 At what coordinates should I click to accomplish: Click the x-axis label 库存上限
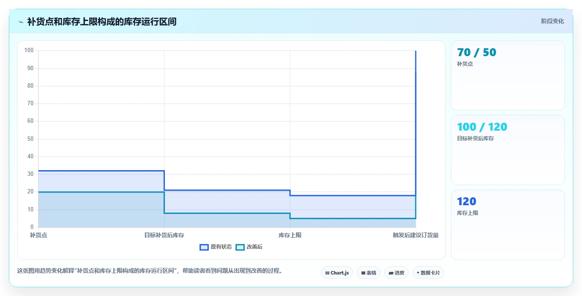point(290,235)
